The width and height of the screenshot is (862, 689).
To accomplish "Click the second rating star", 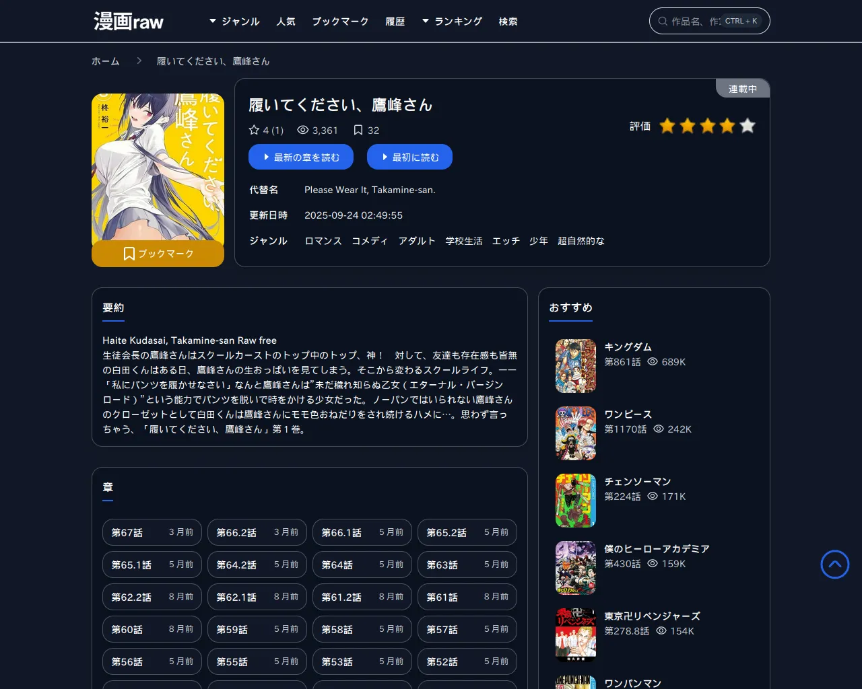I will tap(688, 126).
